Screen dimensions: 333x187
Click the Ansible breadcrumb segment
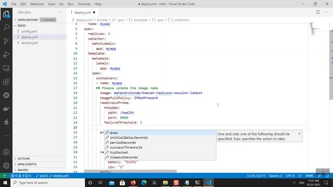coord(102,20)
